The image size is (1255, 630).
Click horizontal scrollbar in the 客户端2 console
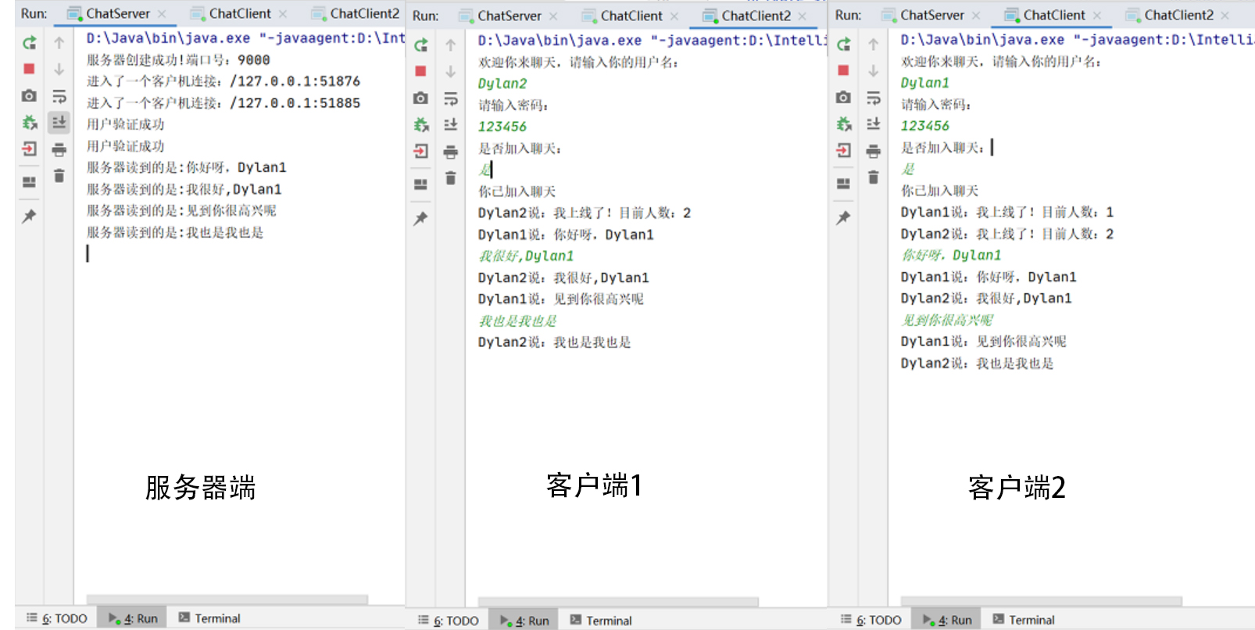coord(1041,601)
